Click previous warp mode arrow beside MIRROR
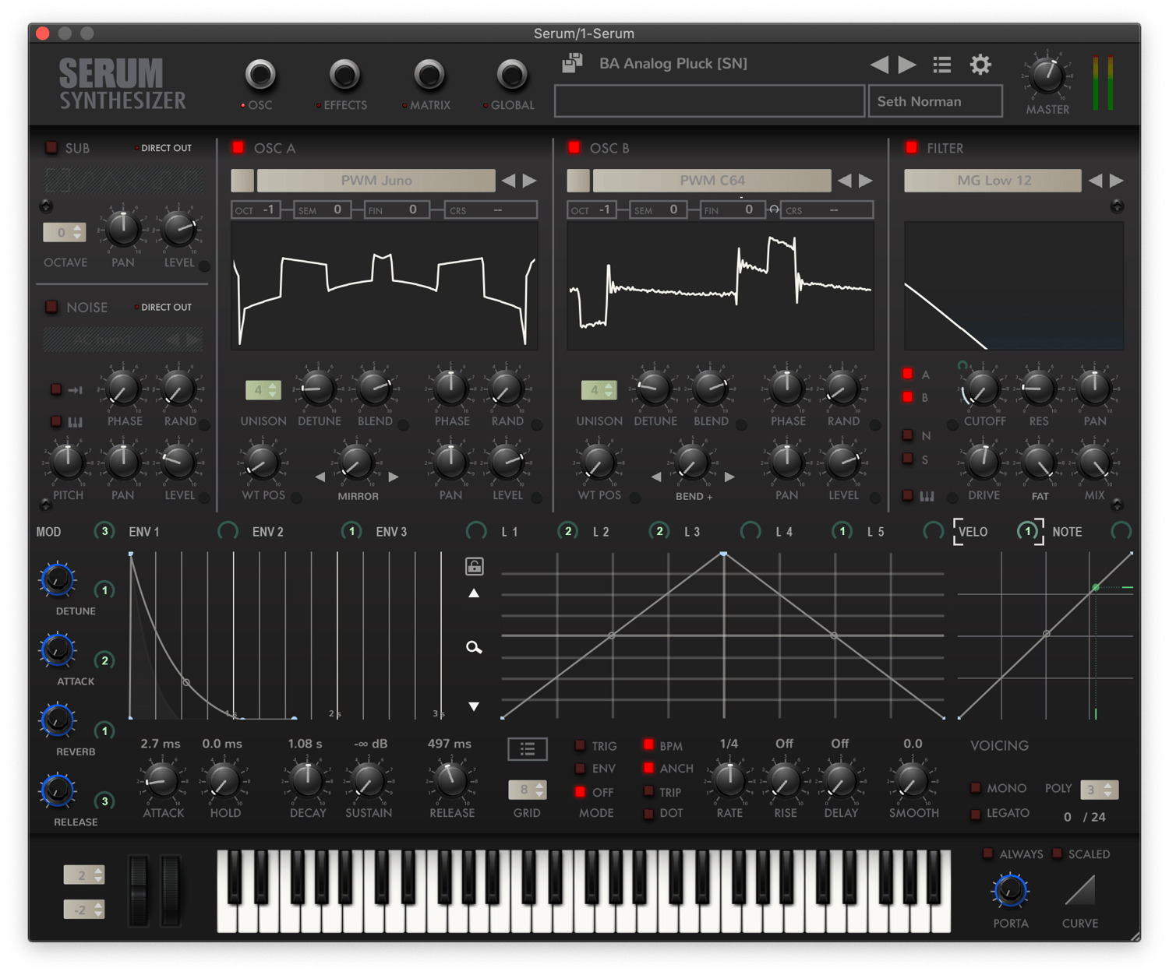1169x975 pixels. (x=320, y=477)
